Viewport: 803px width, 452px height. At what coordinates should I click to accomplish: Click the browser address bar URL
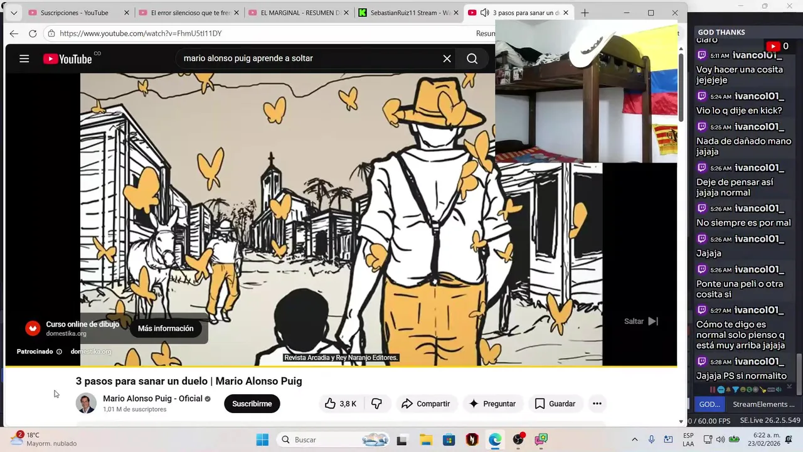click(x=141, y=33)
